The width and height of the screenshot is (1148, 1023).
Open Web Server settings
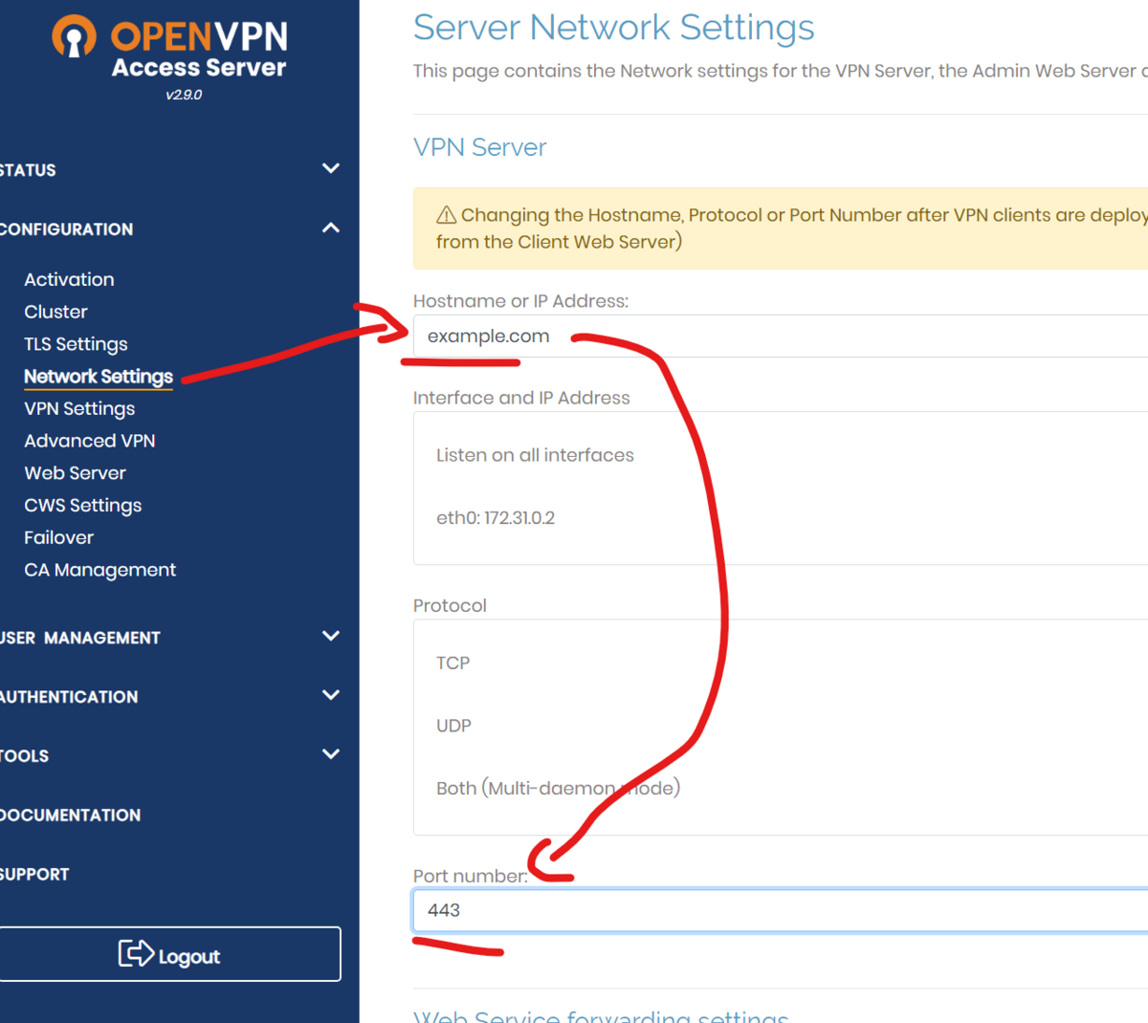click(x=75, y=473)
